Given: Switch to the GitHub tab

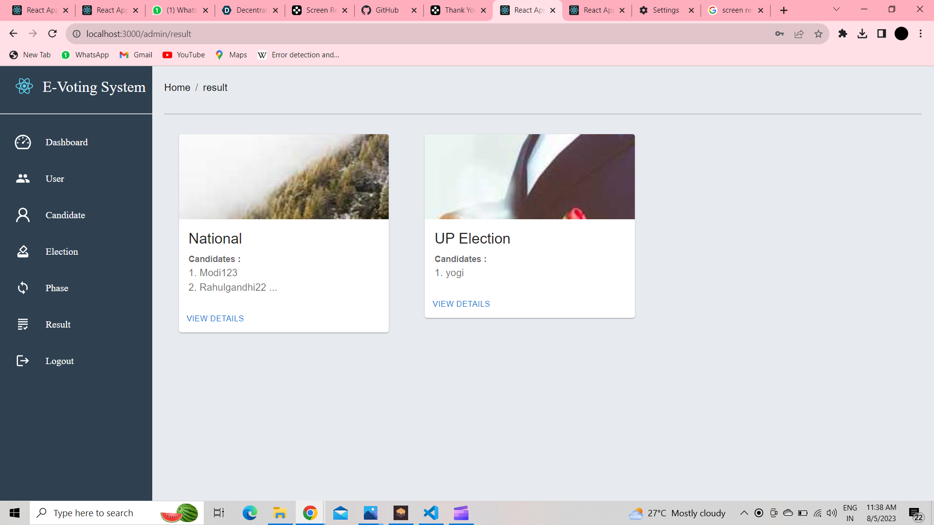Looking at the screenshot, I should [x=387, y=10].
